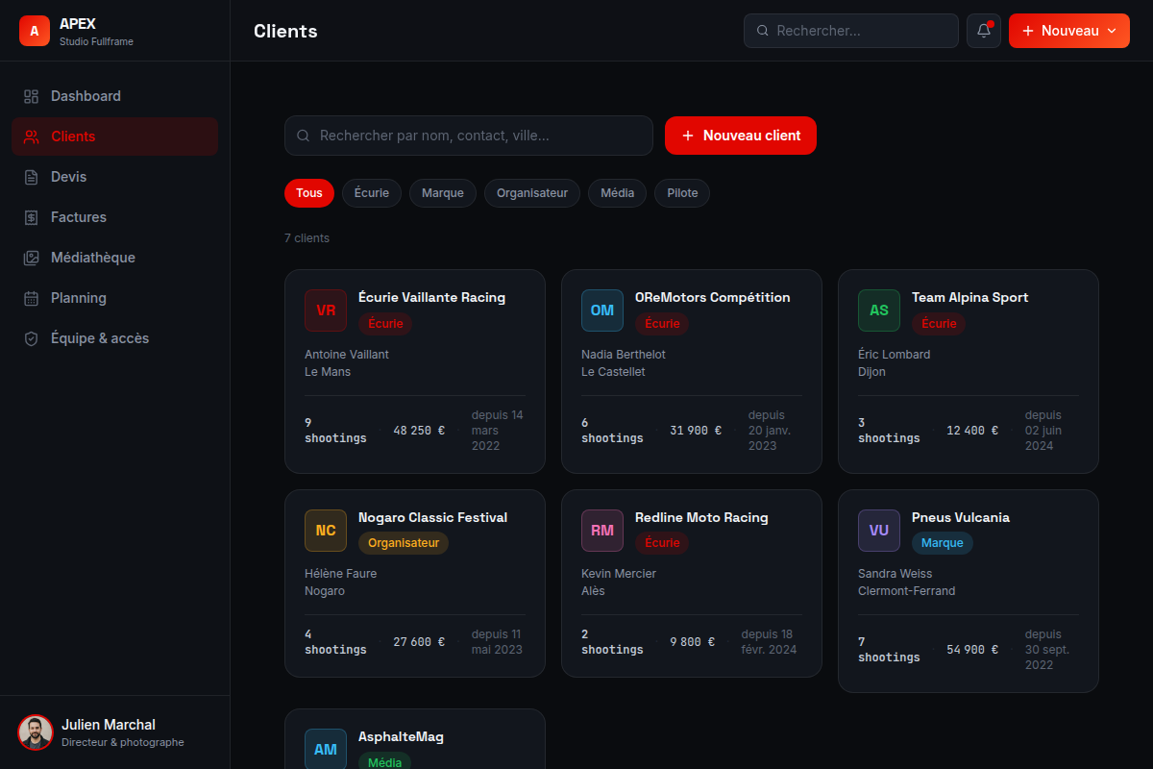
Task: Click contact name Nadia Berthelot
Action: tap(624, 355)
